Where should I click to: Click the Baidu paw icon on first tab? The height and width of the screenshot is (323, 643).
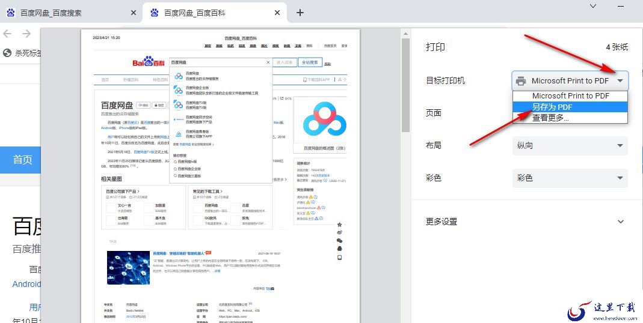point(11,13)
